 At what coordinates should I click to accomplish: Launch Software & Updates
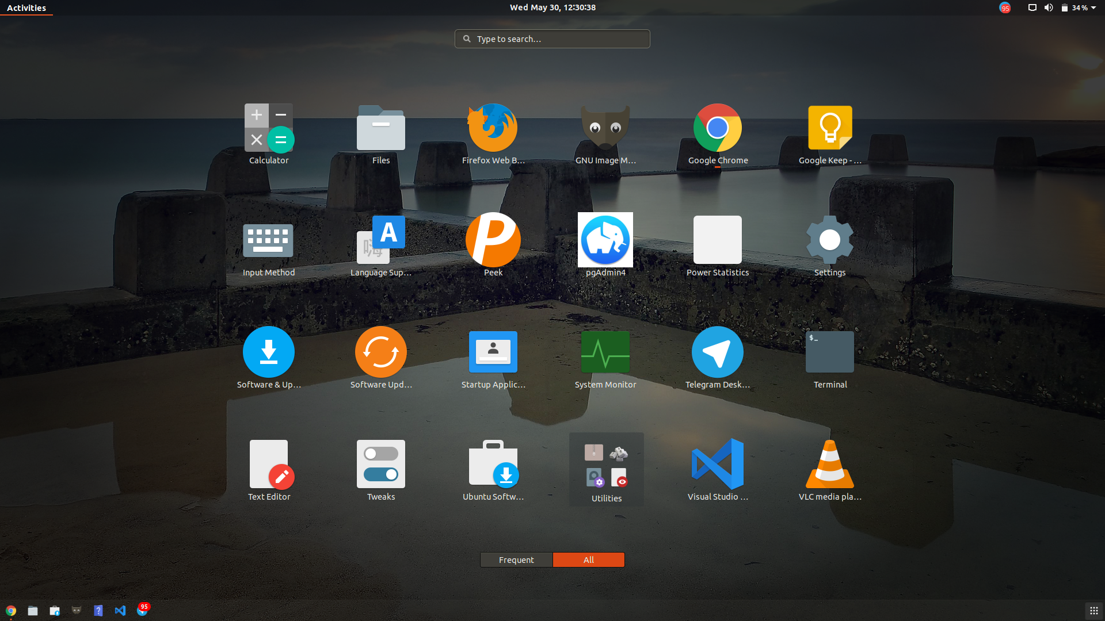click(269, 359)
